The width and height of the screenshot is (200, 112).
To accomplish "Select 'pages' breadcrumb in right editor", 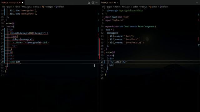I will point(110,7).
